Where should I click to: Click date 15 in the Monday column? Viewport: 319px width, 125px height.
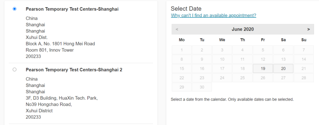click(x=182, y=68)
